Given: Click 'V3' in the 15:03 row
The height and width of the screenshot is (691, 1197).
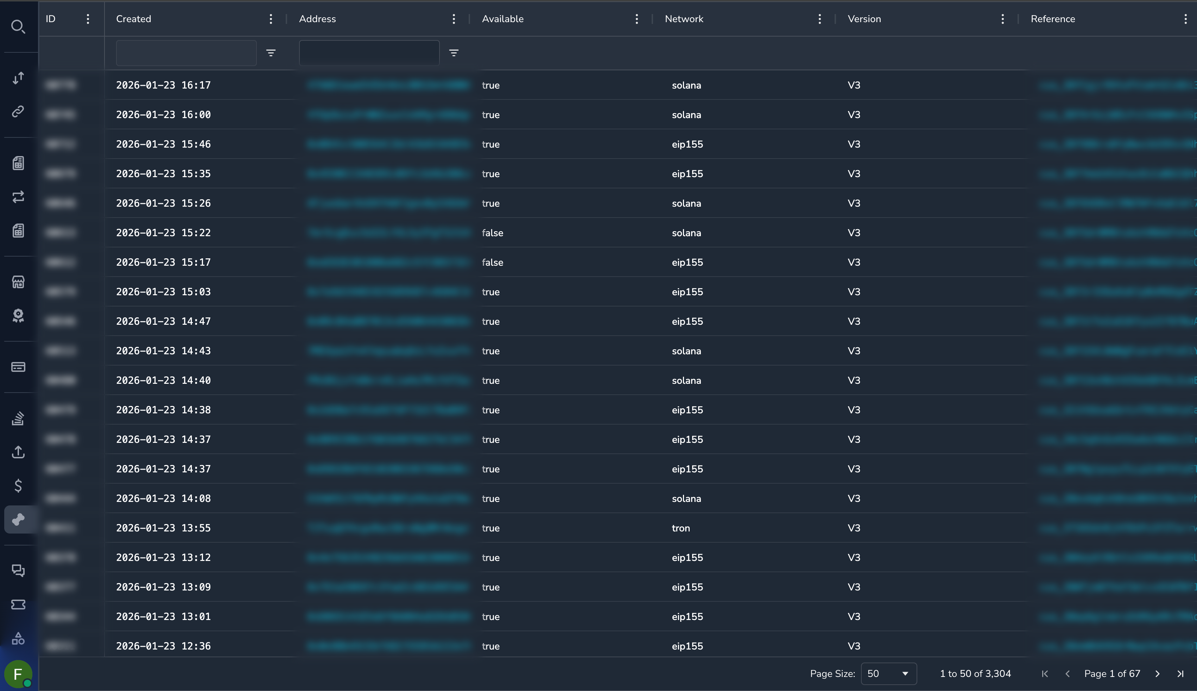Looking at the screenshot, I should 854,291.
